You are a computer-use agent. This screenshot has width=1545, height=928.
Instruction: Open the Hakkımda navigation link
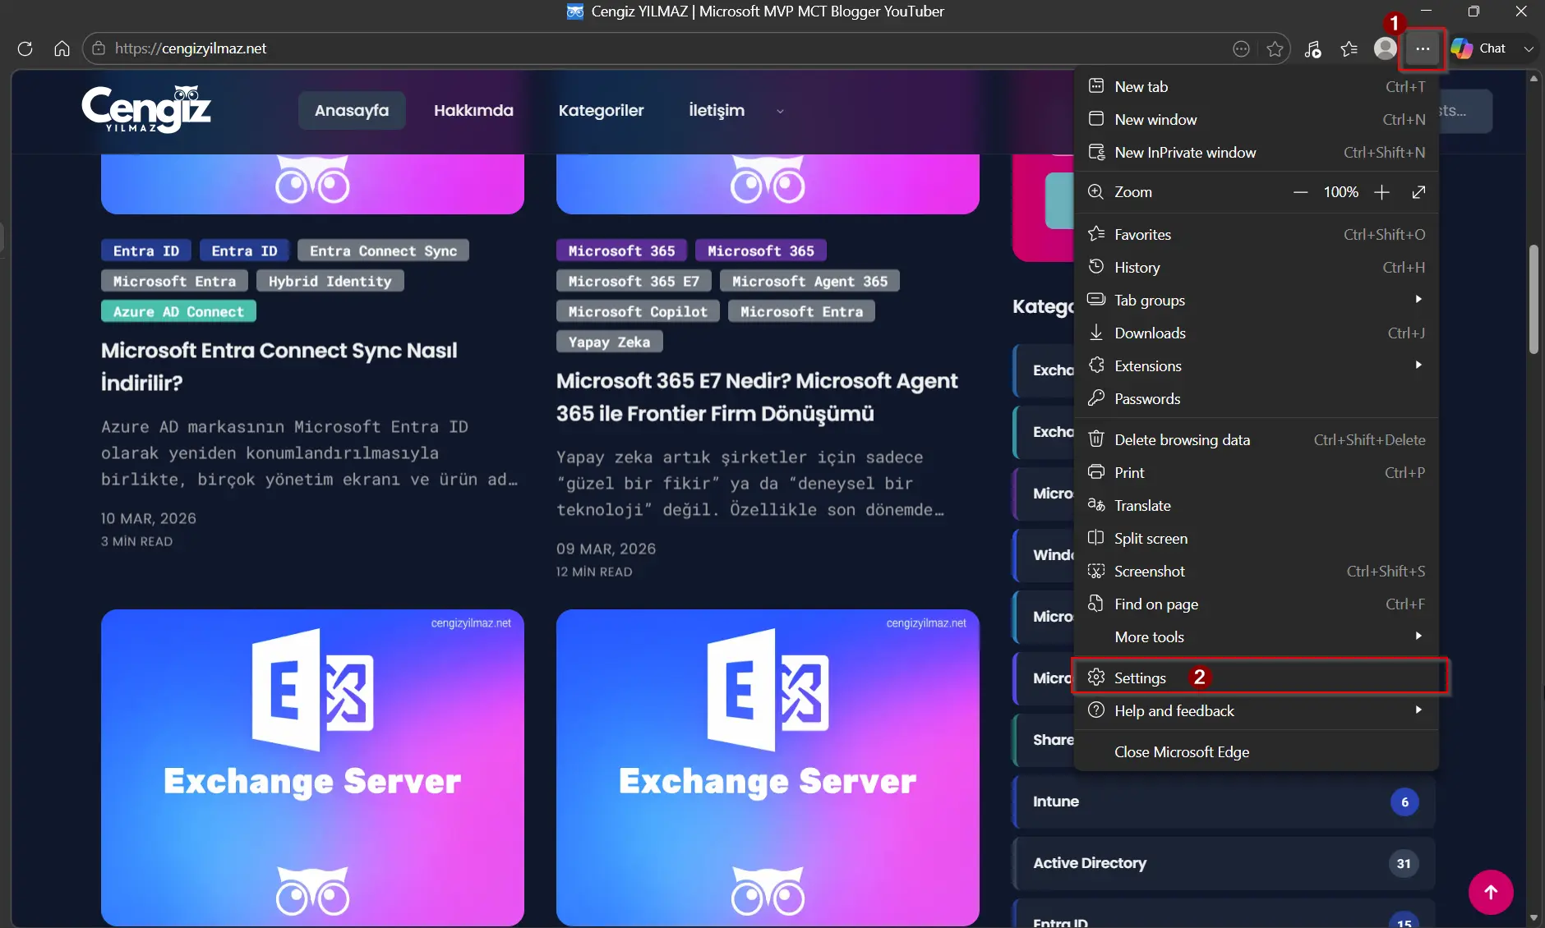473,111
